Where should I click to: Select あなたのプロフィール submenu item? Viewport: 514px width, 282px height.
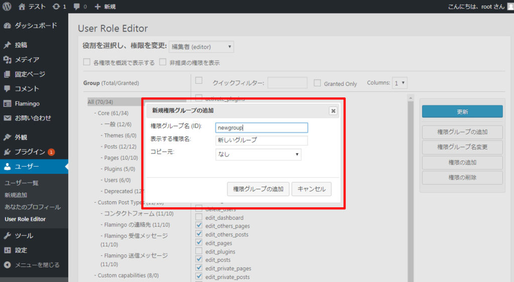pyautogui.click(x=33, y=207)
